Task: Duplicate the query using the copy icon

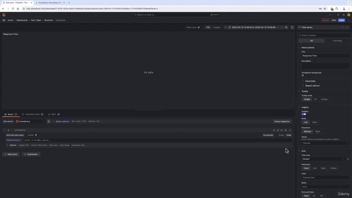Action: coord(278,130)
